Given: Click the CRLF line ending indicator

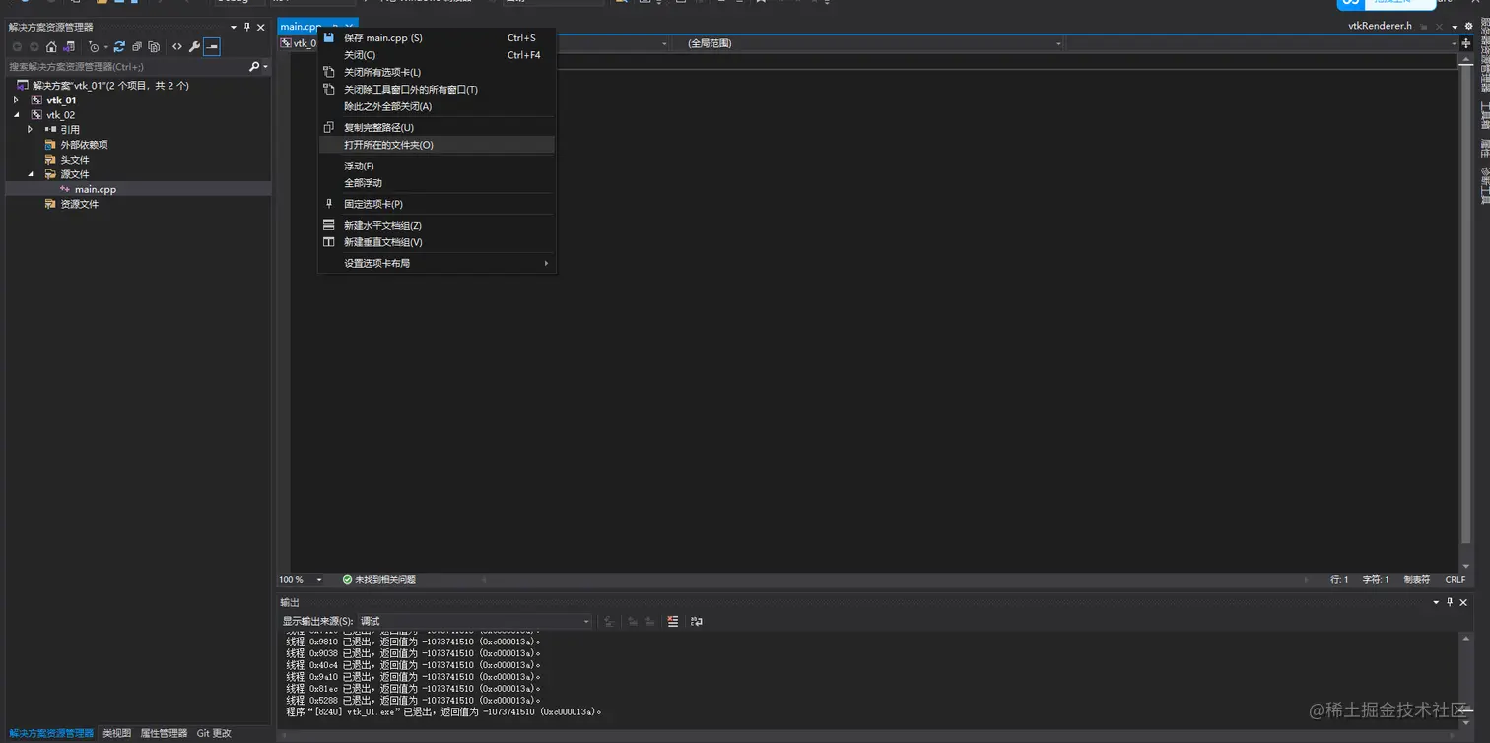Looking at the screenshot, I should point(1456,580).
